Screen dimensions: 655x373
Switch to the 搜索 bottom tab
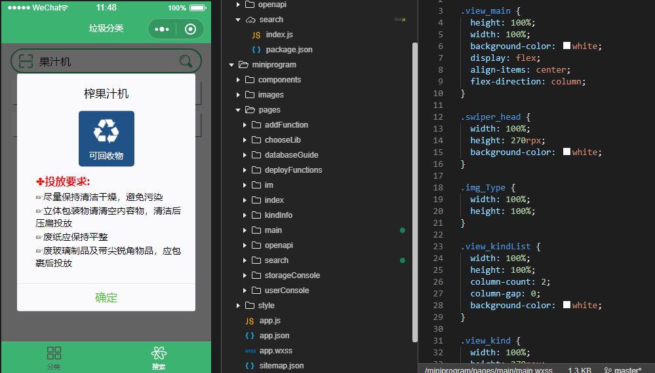[x=159, y=357]
